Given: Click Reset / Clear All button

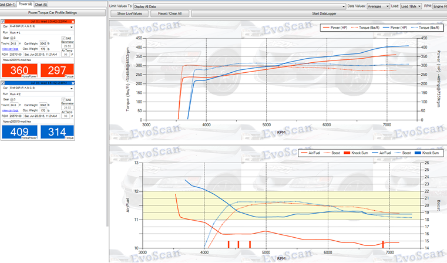Looking at the screenshot, I should pyautogui.click(x=169, y=13).
